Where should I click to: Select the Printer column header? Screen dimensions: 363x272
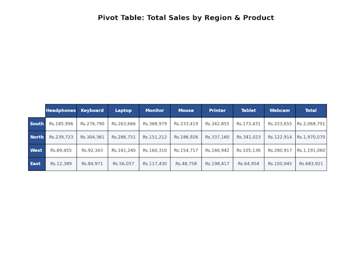coord(217,110)
